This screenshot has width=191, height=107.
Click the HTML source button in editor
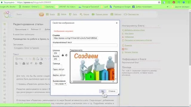coord(19,59)
